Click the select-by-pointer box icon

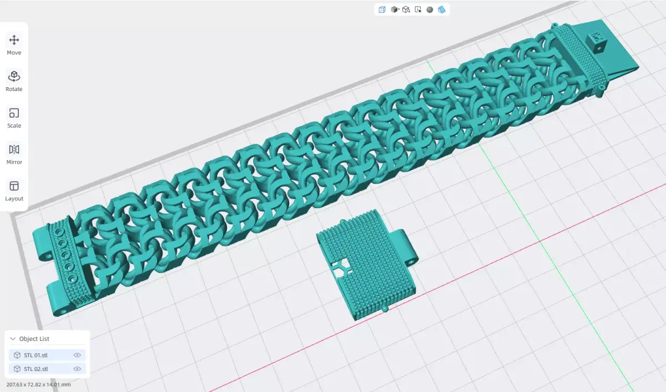click(418, 9)
